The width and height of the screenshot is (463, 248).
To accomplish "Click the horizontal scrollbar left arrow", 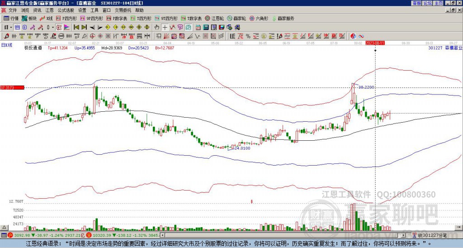I will click(x=162, y=235).
